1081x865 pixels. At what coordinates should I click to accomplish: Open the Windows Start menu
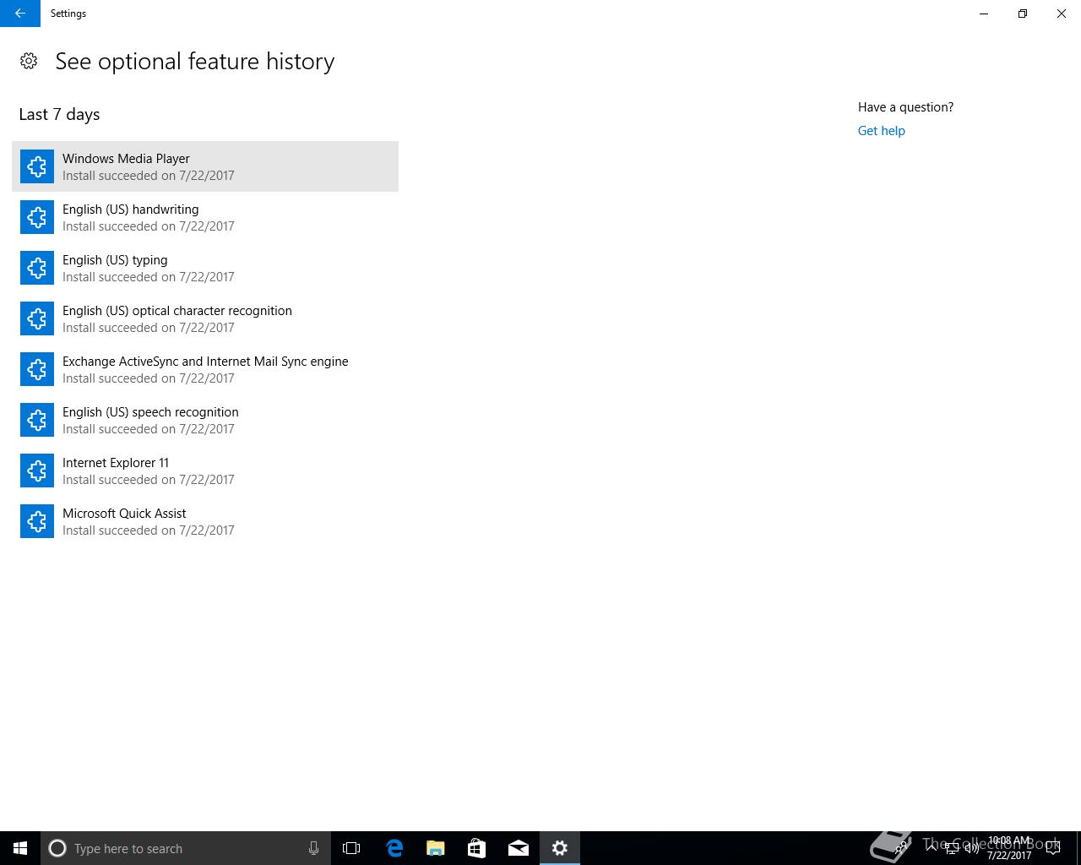point(20,848)
